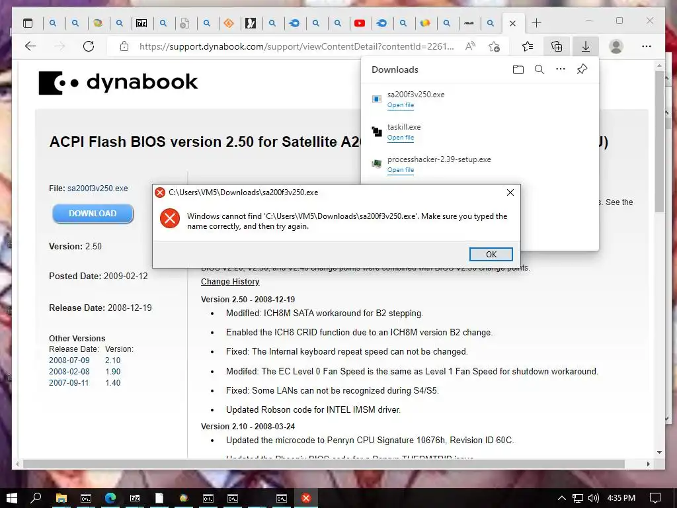Switch to the grey document icon tab

[185, 23]
